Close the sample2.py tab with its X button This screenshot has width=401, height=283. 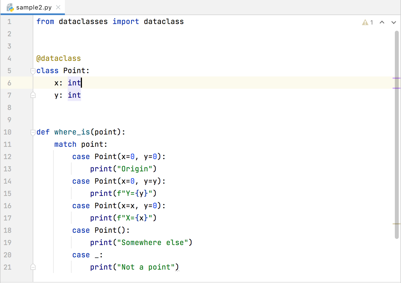[x=58, y=8]
